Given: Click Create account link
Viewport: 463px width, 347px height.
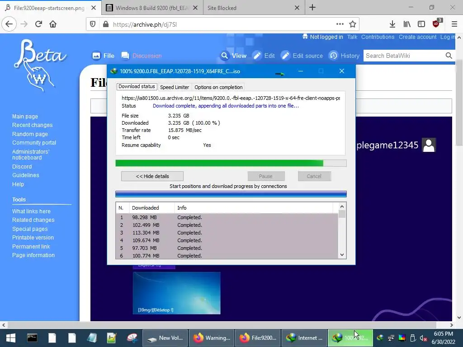Looking at the screenshot, I should click(x=417, y=37).
